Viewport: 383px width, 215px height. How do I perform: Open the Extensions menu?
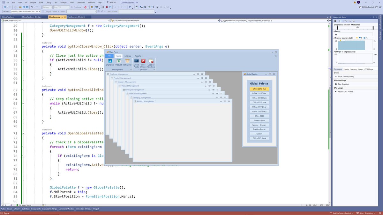tap(81, 2)
